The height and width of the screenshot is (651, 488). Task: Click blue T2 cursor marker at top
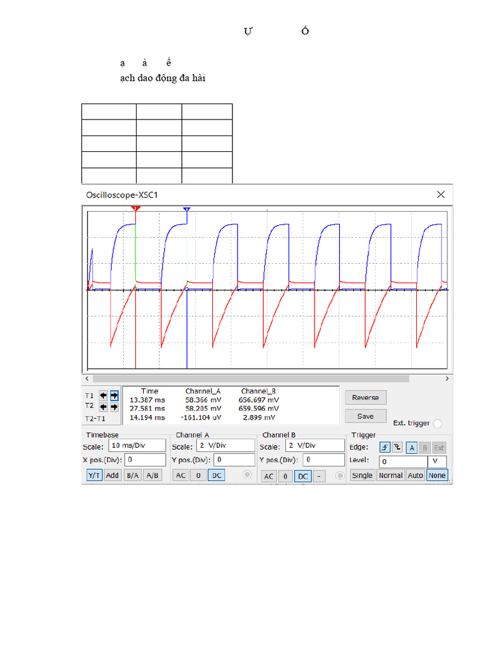(x=186, y=209)
